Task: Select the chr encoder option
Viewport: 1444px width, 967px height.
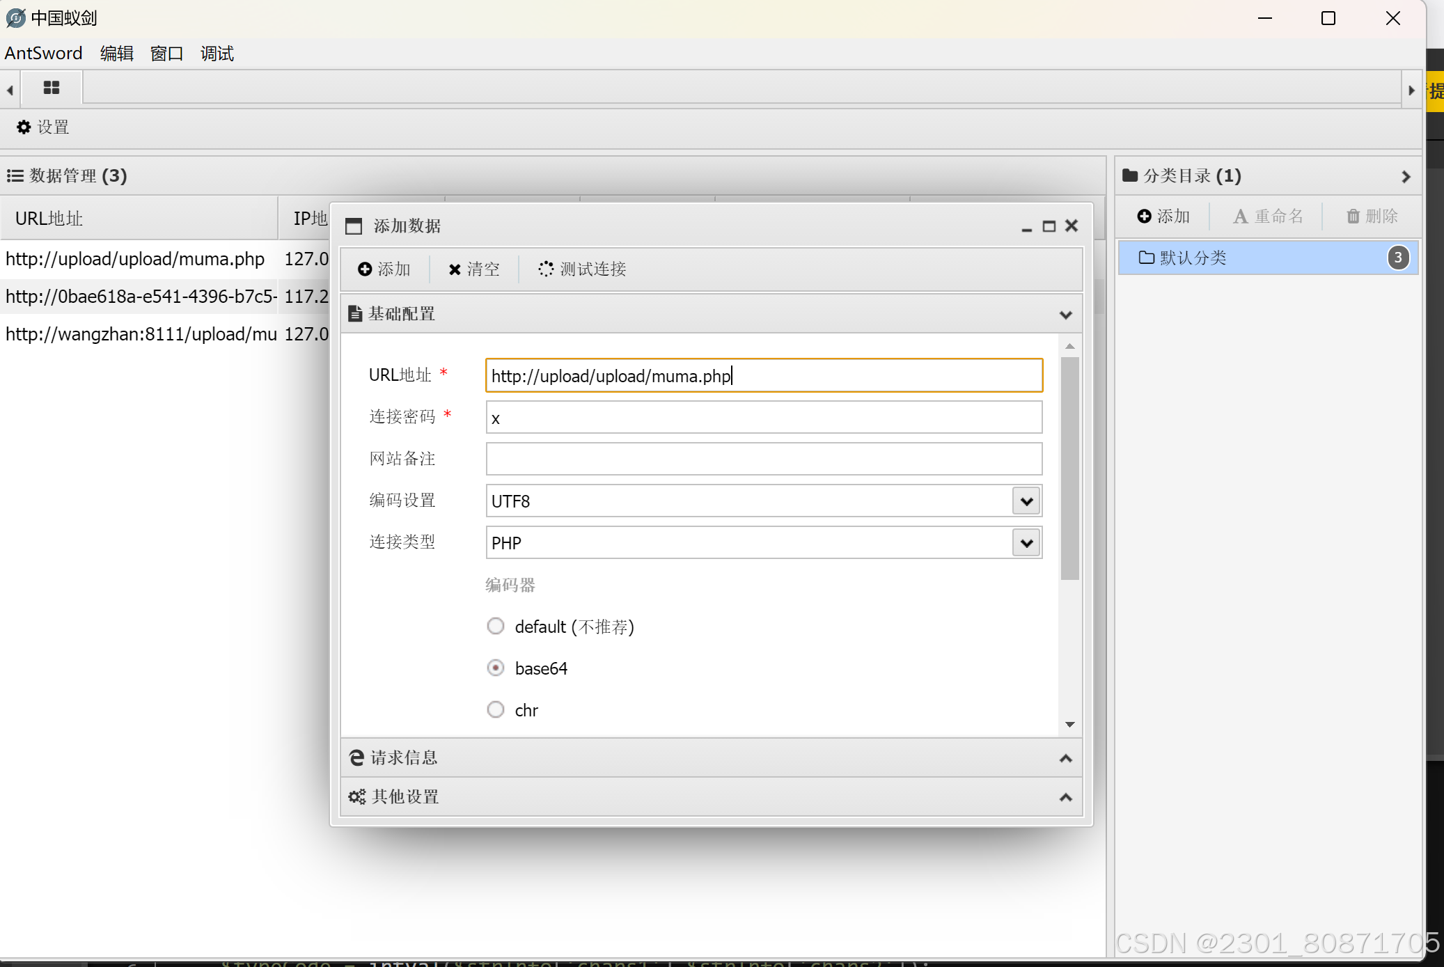Action: click(496, 710)
